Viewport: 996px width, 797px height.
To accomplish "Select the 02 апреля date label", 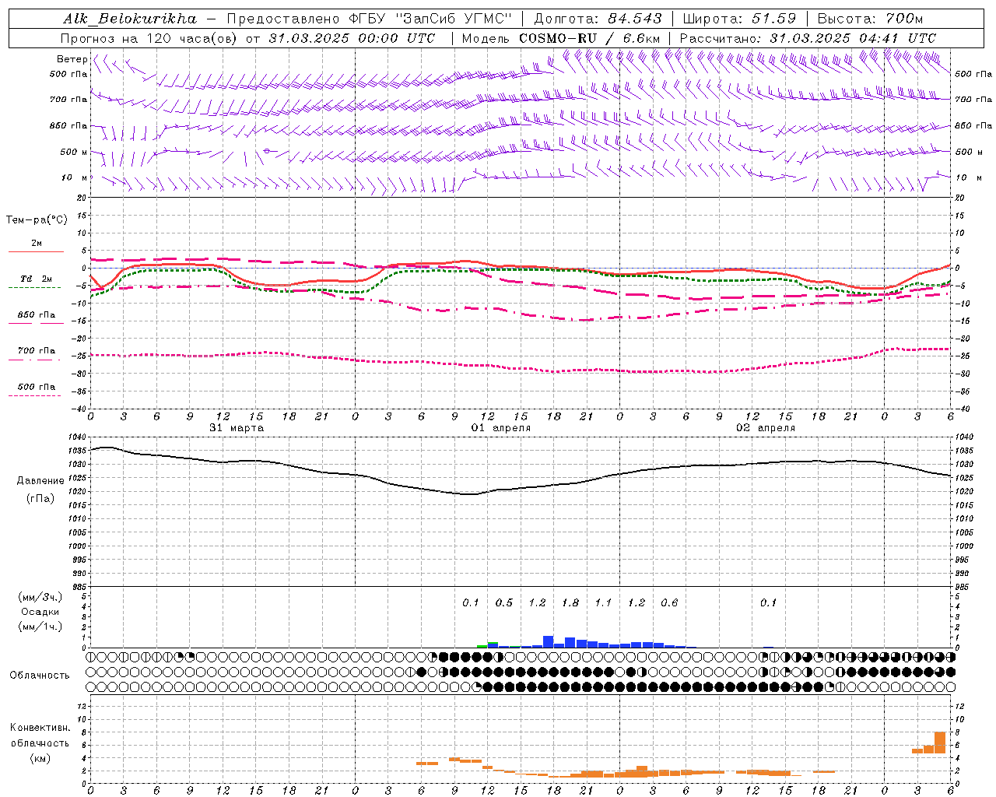I will (766, 428).
